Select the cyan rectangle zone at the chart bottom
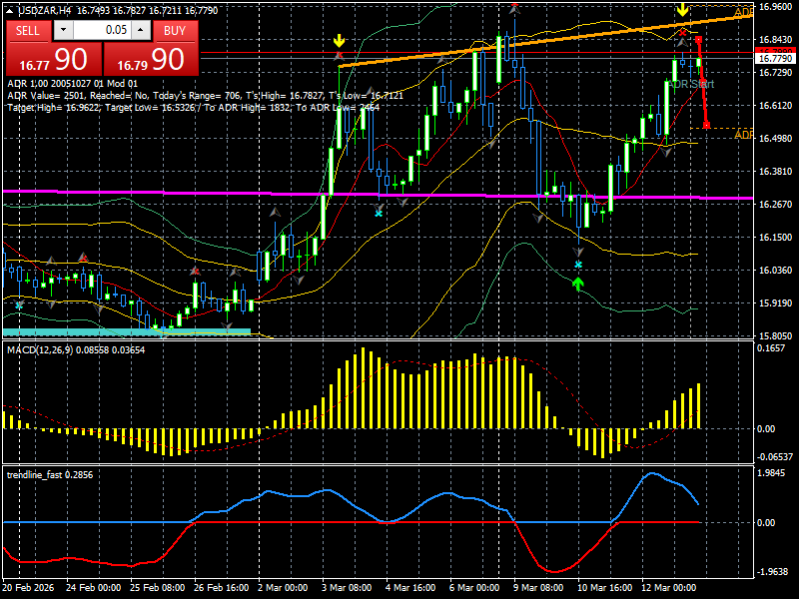Image resolution: width=799 pixels, height=599 pixels. tap(127, 332)
